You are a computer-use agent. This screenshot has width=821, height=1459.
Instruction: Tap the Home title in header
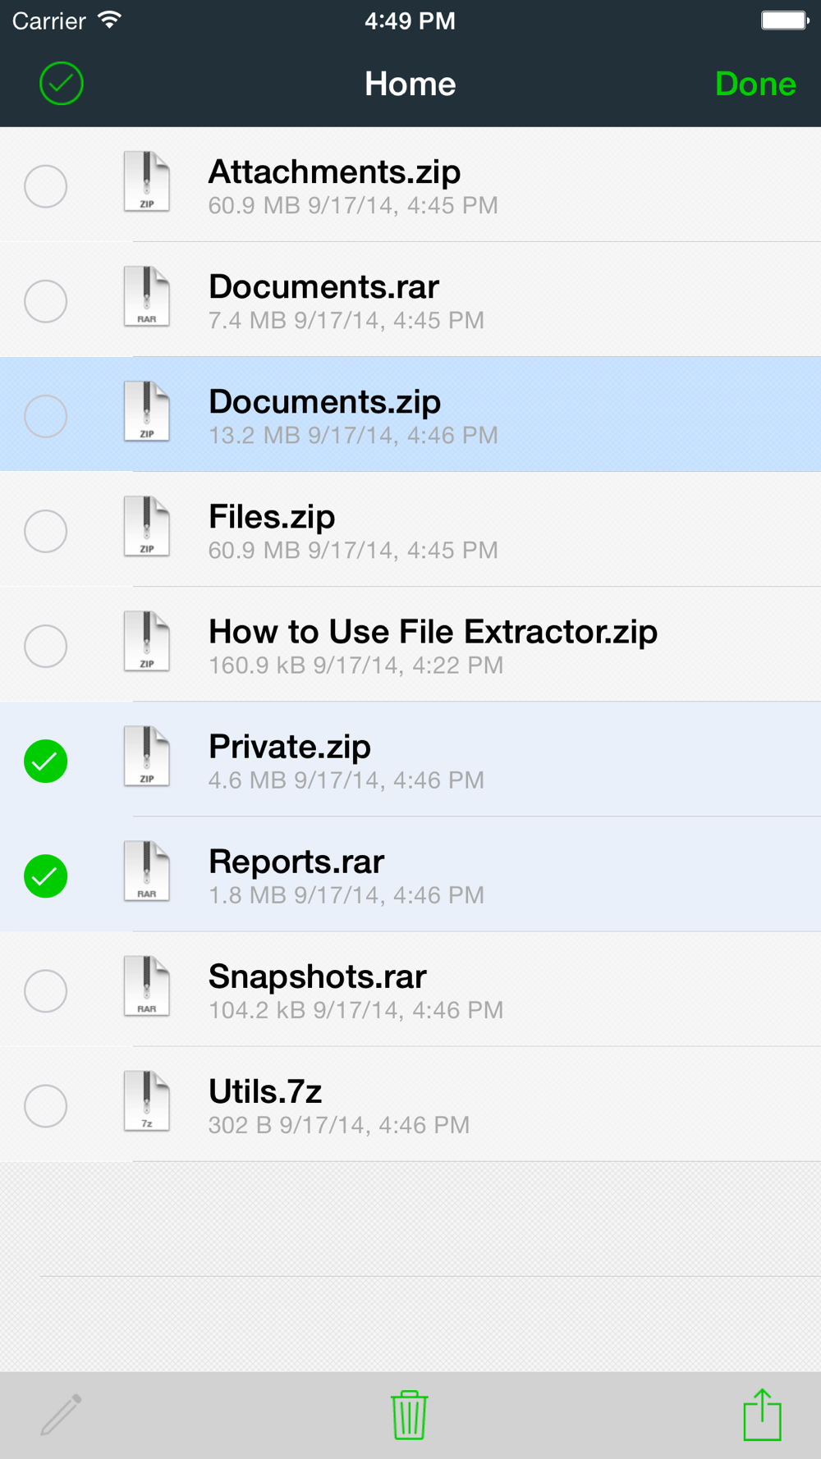[x=410, y=84]
